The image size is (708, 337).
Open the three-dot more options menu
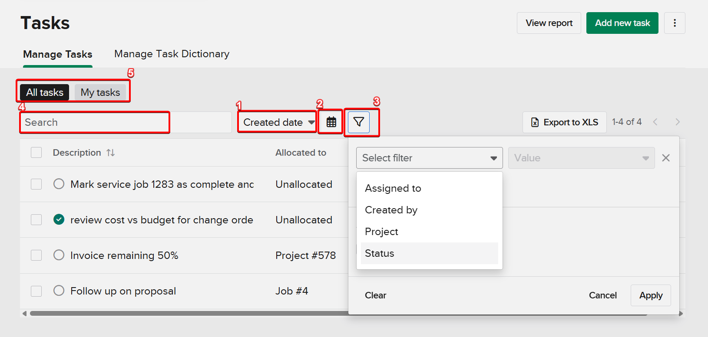tap(675, 23)
